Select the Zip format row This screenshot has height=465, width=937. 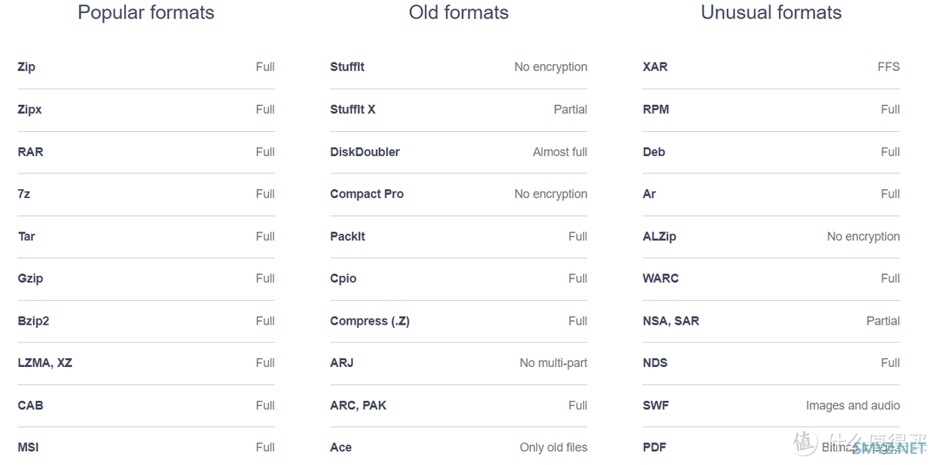click(146, 67)
